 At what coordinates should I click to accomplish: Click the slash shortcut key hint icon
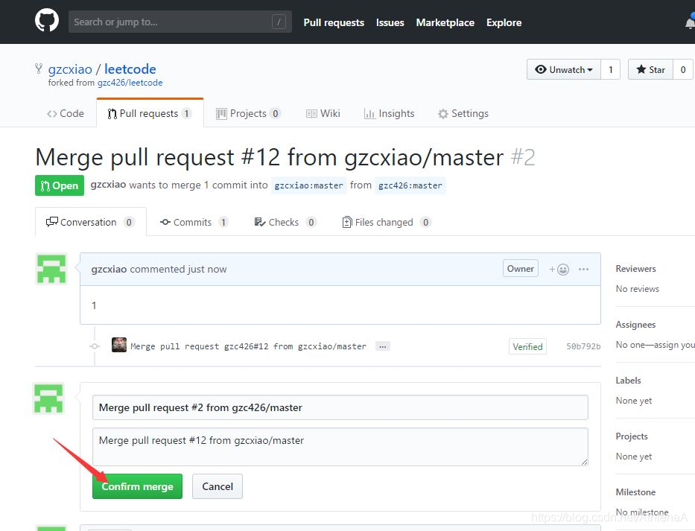point(279,22)
